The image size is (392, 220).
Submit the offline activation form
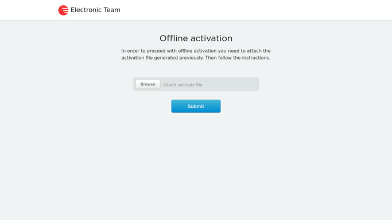(x=196, y=106)
